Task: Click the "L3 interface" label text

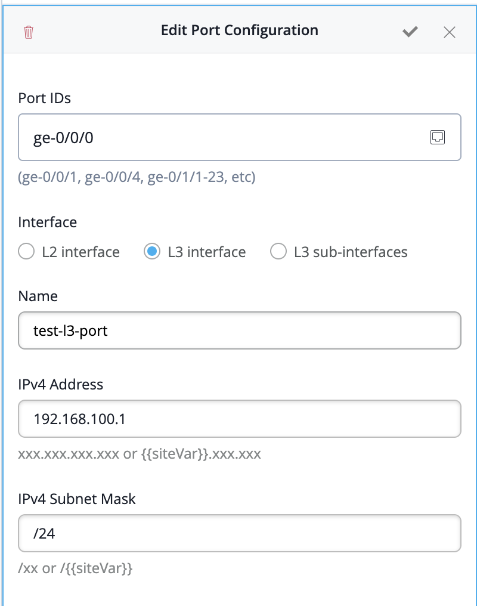Action: (x=206, y=252)
